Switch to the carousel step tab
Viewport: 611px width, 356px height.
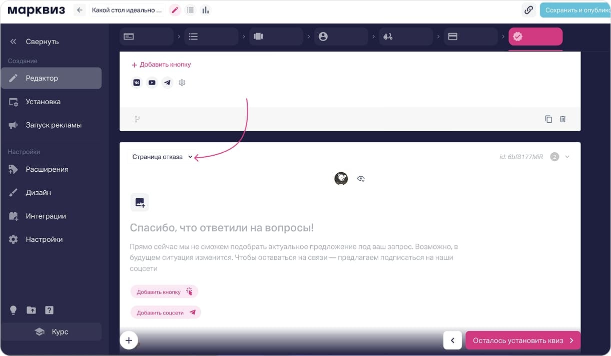click(276, 37)
